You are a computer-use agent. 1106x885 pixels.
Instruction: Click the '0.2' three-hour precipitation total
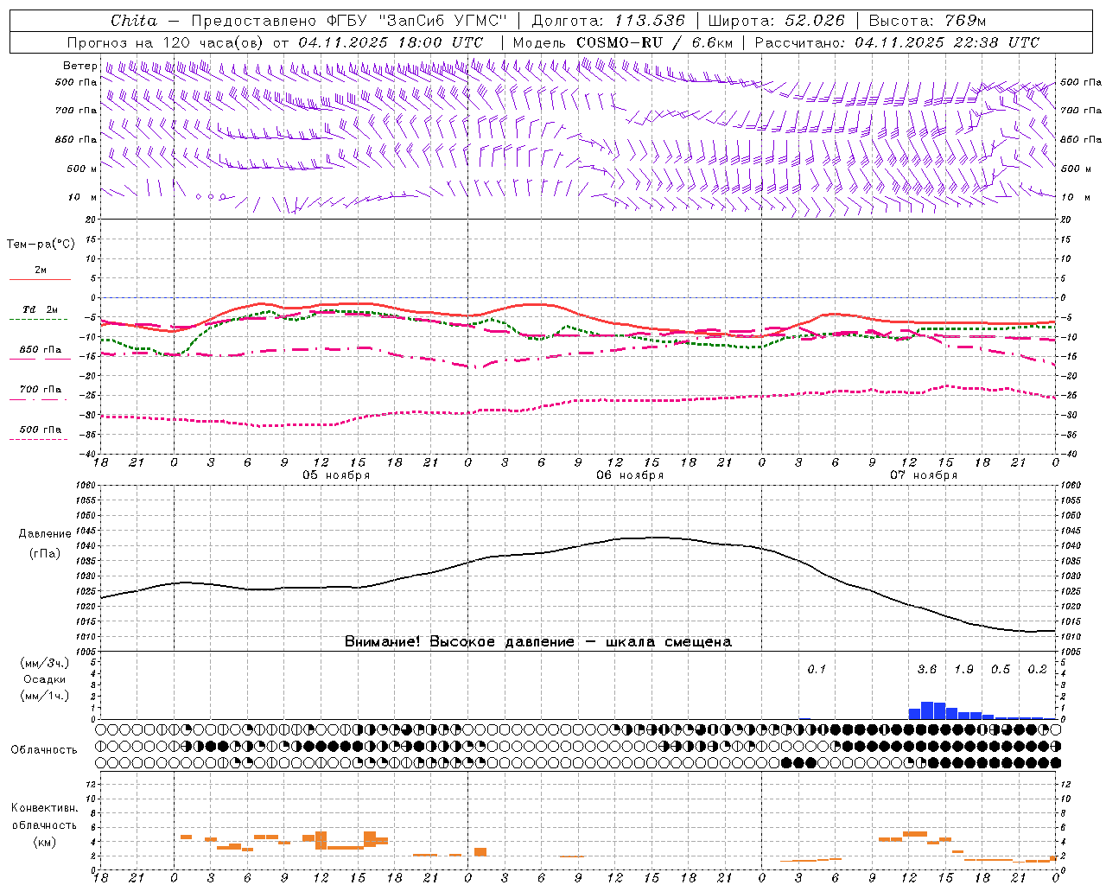[1037, 670]
